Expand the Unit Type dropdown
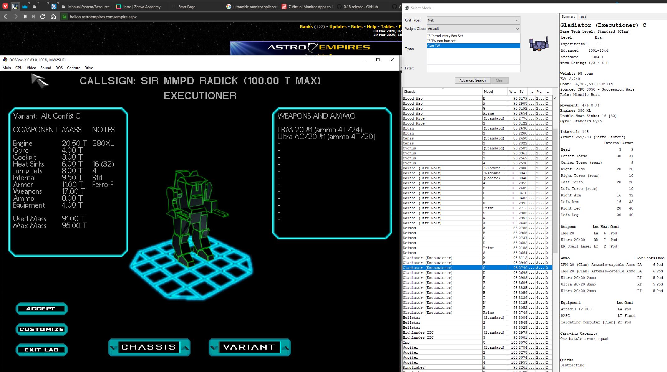Image resolution: width=667 pixels, height=372 pixels. pyautogui.click(x=473, y=20)
